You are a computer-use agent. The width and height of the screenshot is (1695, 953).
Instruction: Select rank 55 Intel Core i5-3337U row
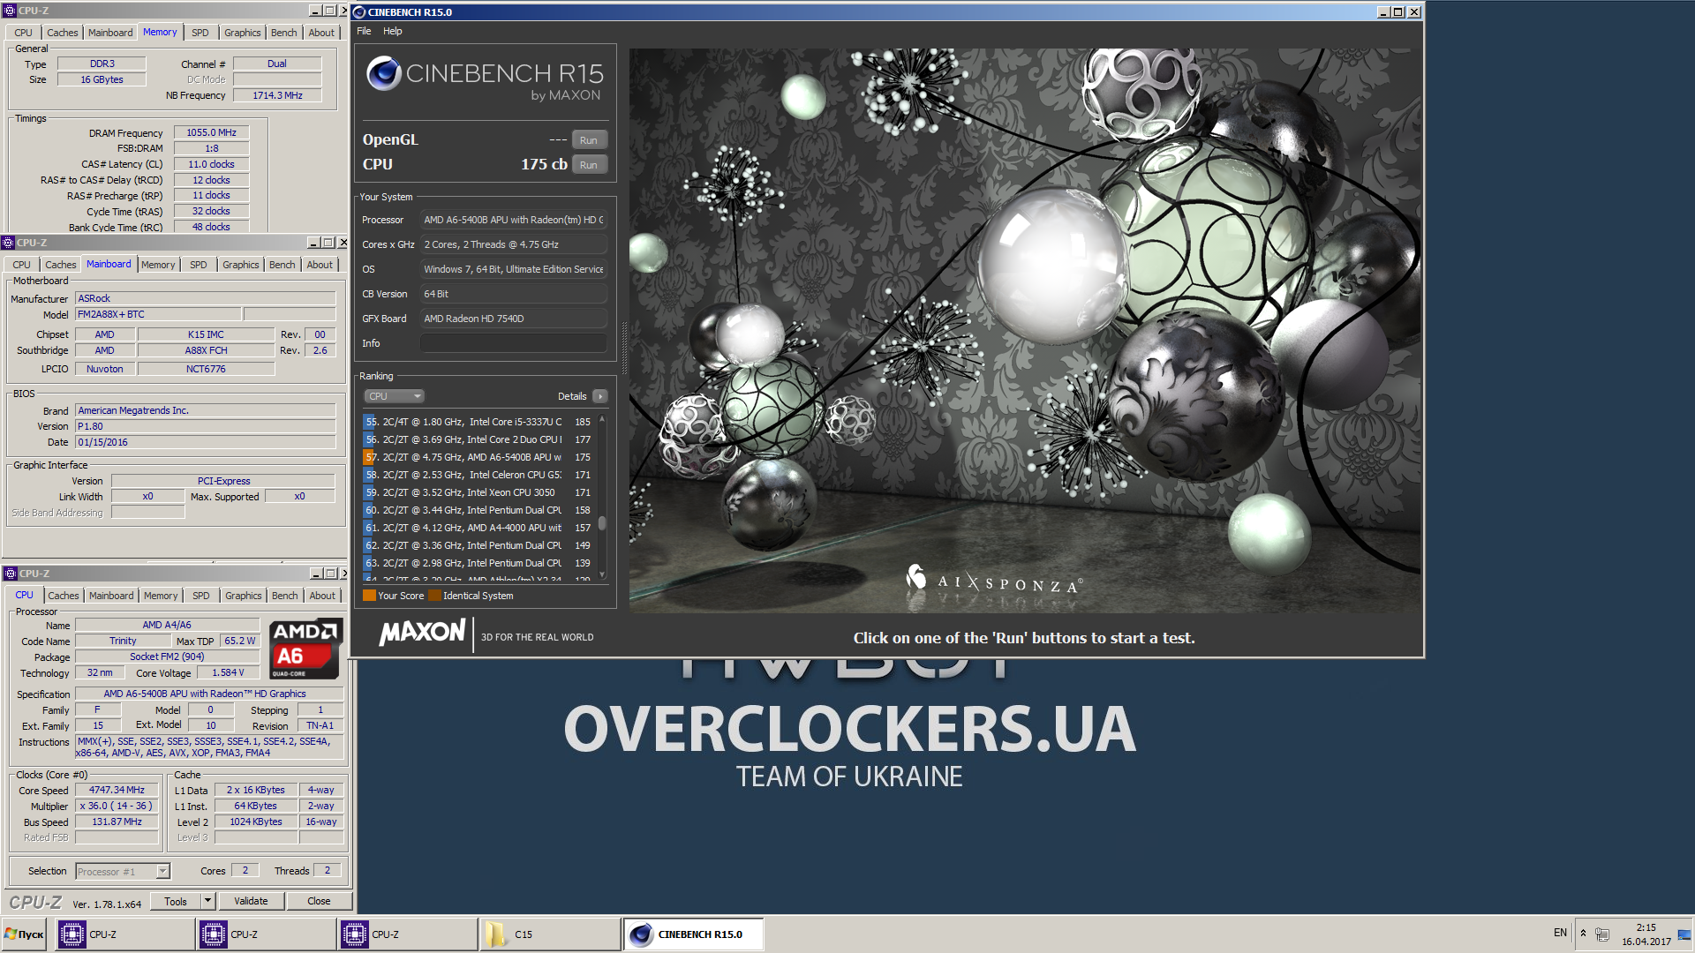point(479,422)
